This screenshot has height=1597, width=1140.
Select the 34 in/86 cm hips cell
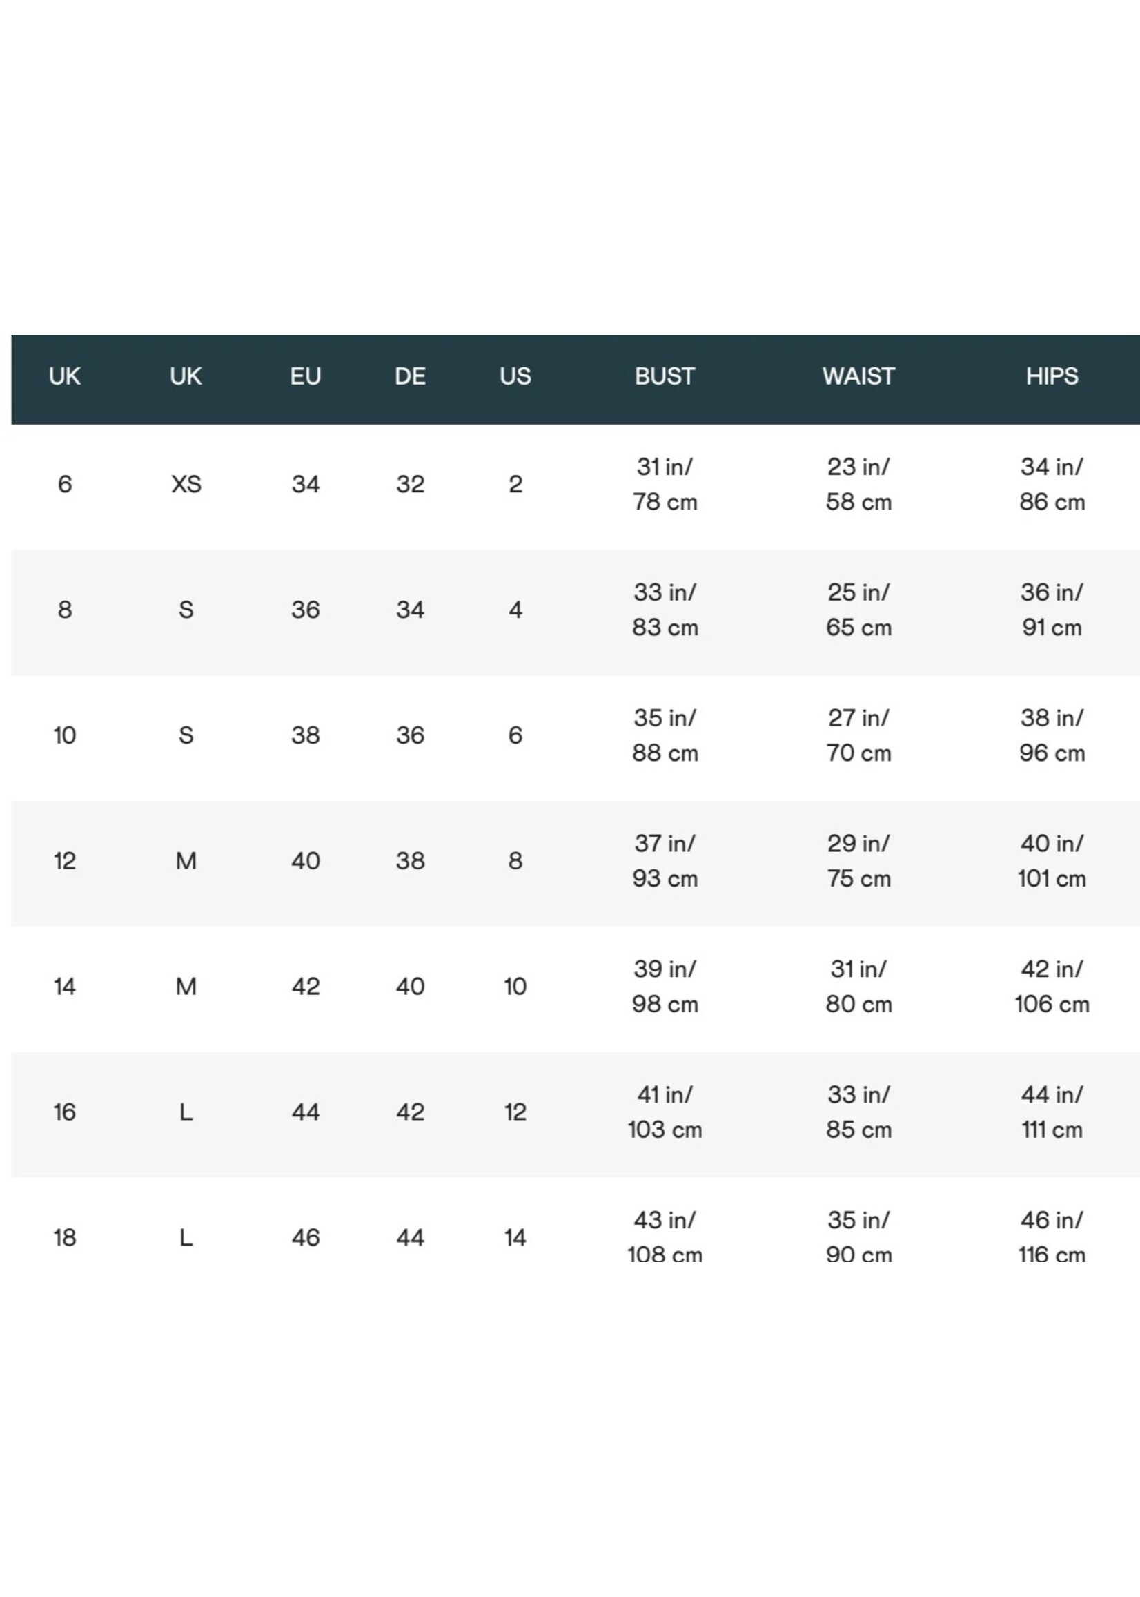tap(1052, 485)
